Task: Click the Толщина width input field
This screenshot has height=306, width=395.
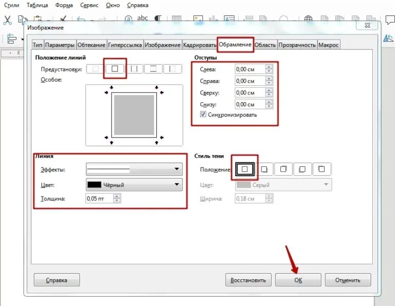Action: 99,198
